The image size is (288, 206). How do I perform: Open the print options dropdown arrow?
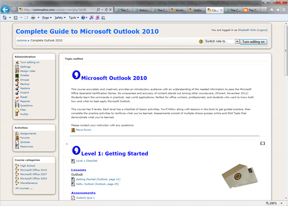coord(38,18)
